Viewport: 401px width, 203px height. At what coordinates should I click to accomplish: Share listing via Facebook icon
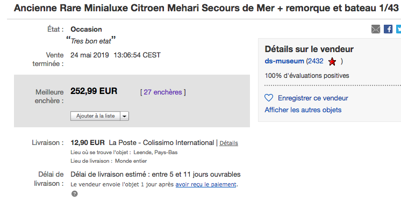tap(388, 29)
